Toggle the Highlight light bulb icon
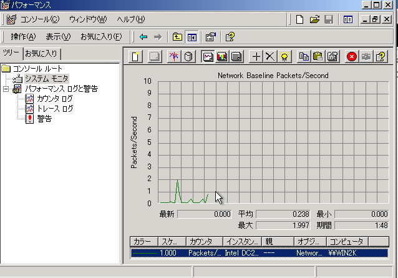The height and width of the screenshot is (278, 398). click(x=284, y=56)
